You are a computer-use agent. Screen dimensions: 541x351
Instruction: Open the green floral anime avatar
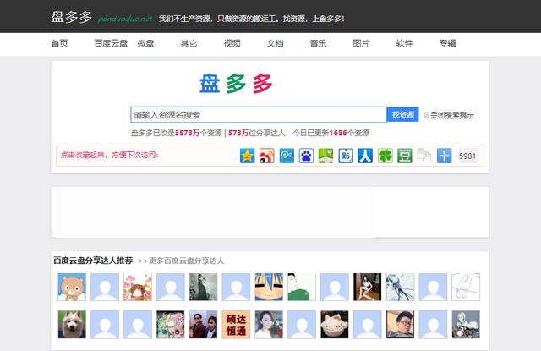tap(171, 325)
